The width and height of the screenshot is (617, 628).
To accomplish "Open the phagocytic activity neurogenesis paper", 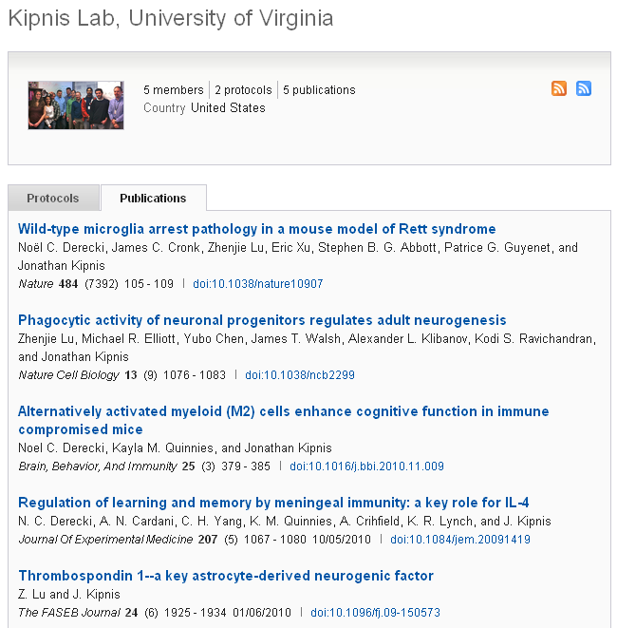I will 262,320.
